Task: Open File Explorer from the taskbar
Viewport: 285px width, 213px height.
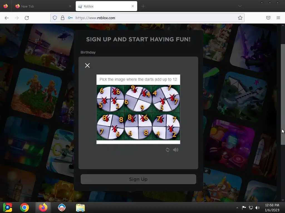Action: click(80, 208)
